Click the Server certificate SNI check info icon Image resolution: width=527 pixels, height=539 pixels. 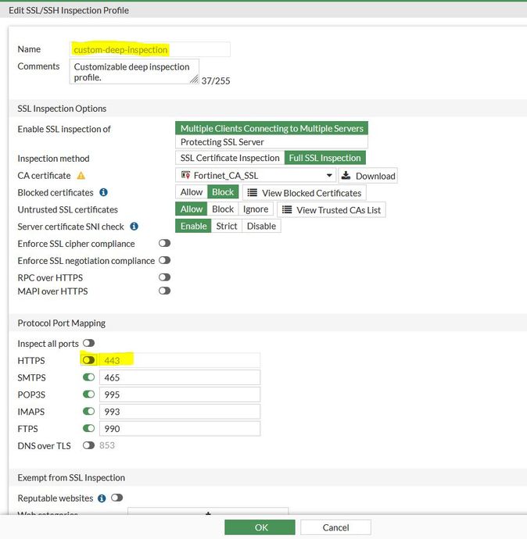pos(134,227)
